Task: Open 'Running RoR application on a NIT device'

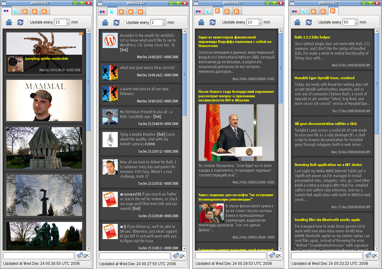Action: pos(328,165)
